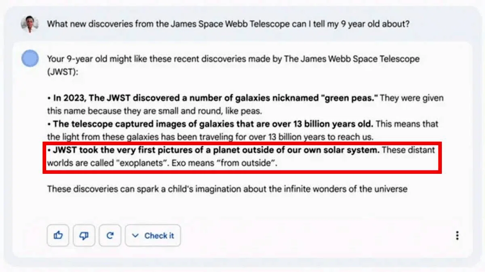The width and height of the screenshot is (485, 272).
Task: Click the thumbs up icon
Action: coord(58,236)
